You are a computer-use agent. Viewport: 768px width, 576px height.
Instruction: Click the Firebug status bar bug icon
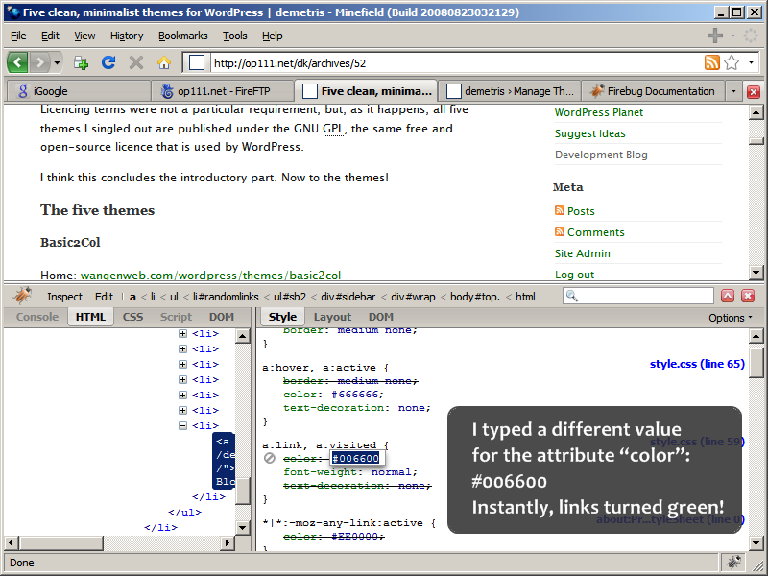[732, 563]
